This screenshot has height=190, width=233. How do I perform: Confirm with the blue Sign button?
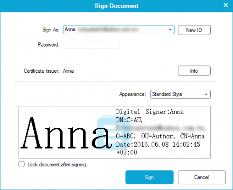[x=149, y=177]
